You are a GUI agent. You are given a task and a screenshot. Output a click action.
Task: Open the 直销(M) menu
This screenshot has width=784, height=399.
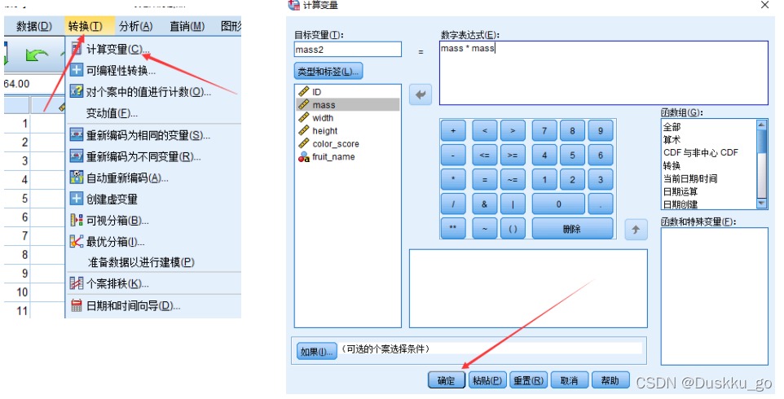pos(187,26)
